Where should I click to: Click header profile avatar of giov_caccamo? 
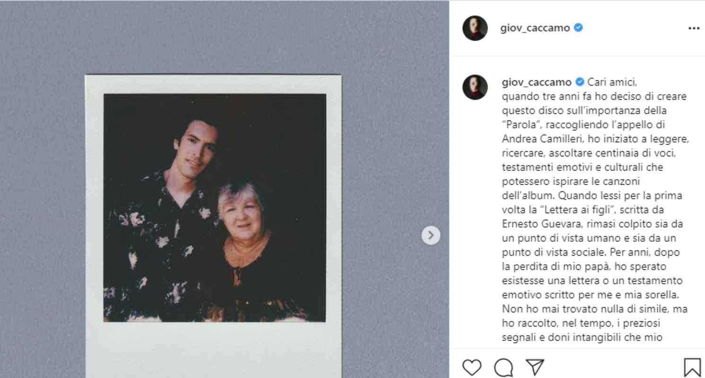(475, 28)
